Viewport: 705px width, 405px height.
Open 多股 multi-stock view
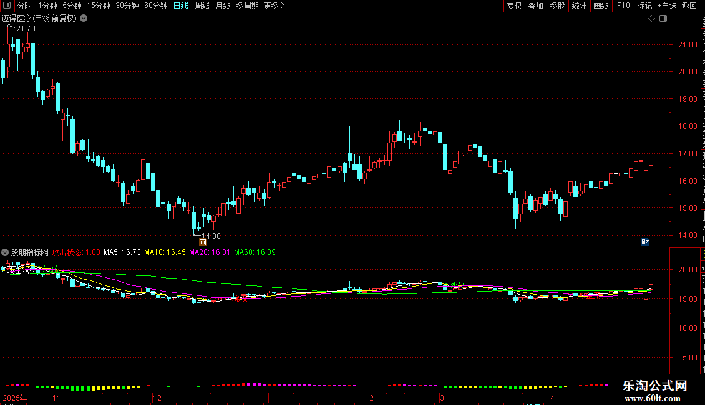click(557, 6)
